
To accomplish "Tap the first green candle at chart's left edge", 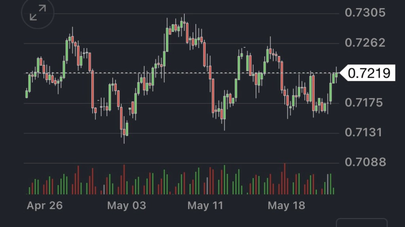I will click(x=26, y=94).
